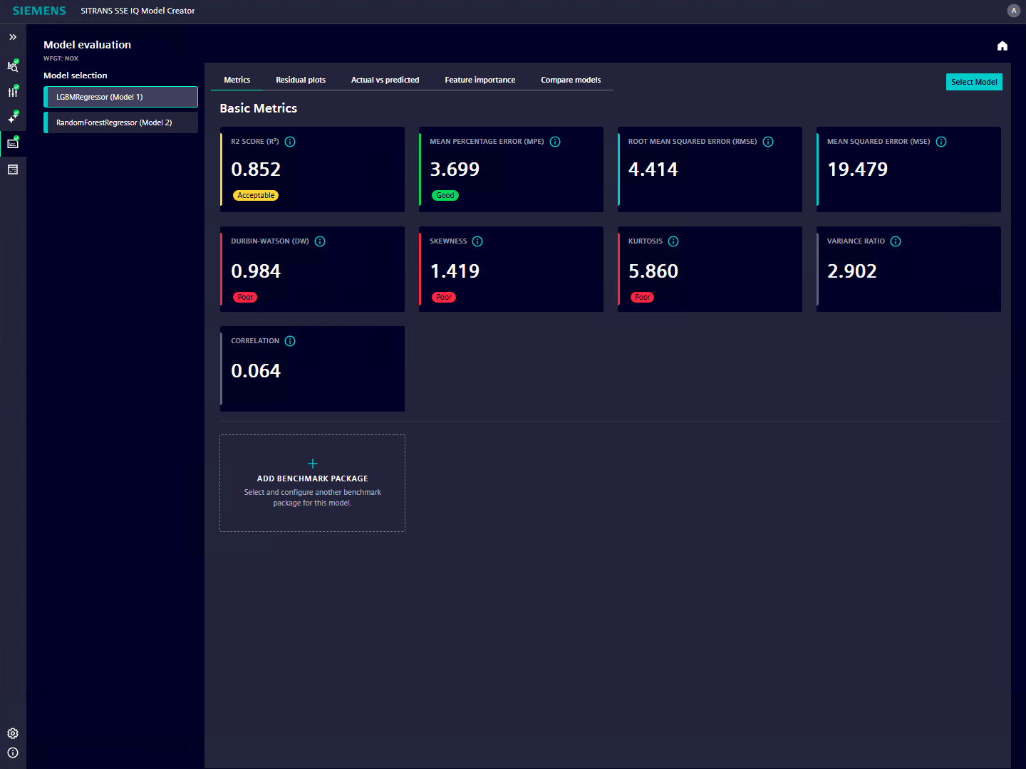Open settings gear icon in sidebar
Image resolution: width=1026 pixels, height=769 pixels.
tap(13, 733)
